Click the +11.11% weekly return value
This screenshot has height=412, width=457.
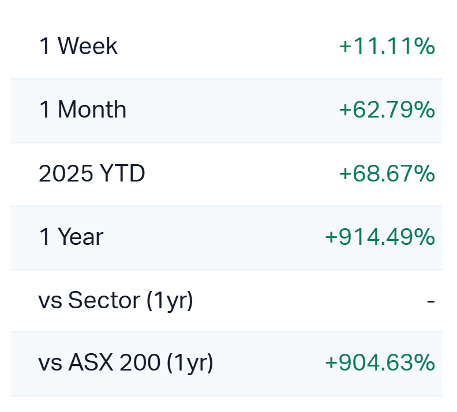click(387, 46)
